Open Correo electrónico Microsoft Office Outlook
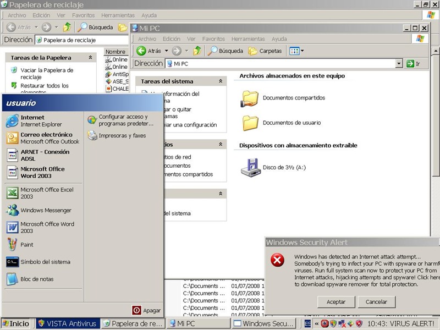 (x=43, y=138)
